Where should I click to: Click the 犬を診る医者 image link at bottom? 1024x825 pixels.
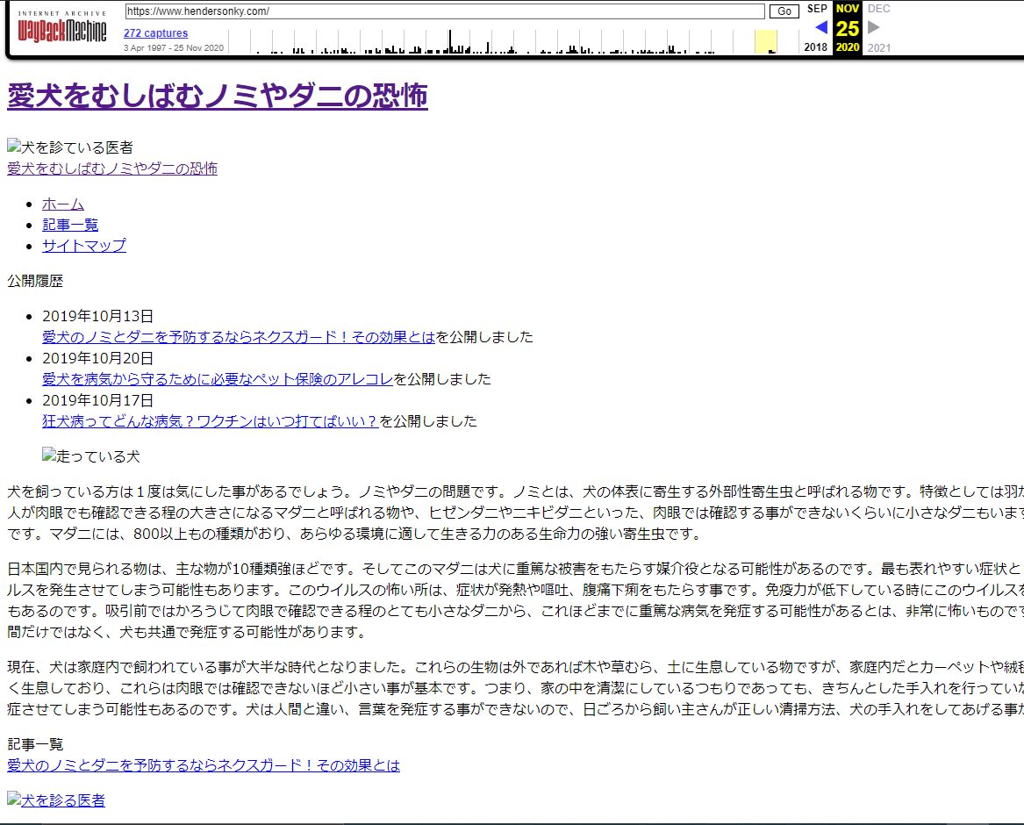click(x=56, y=800)
